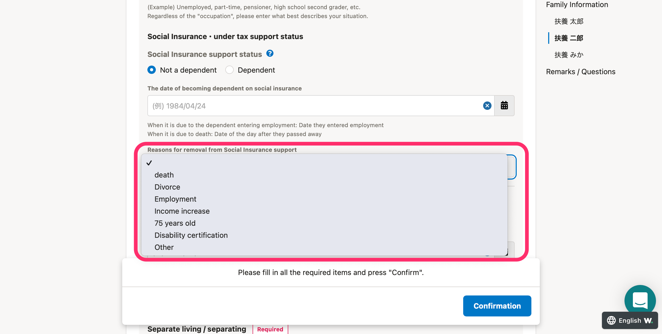Open the chat support widget
The width and height of the screenshot is (662, 334).
(x=640, y=300)
